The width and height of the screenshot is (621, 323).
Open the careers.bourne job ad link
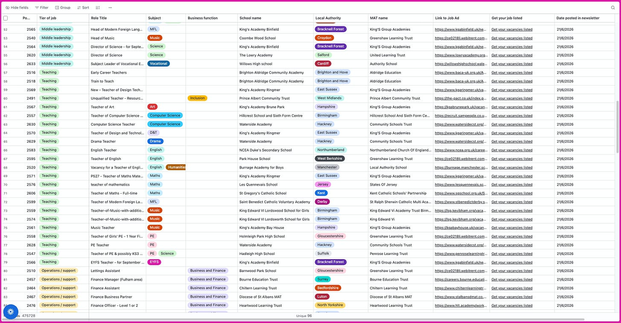[461, 280]
